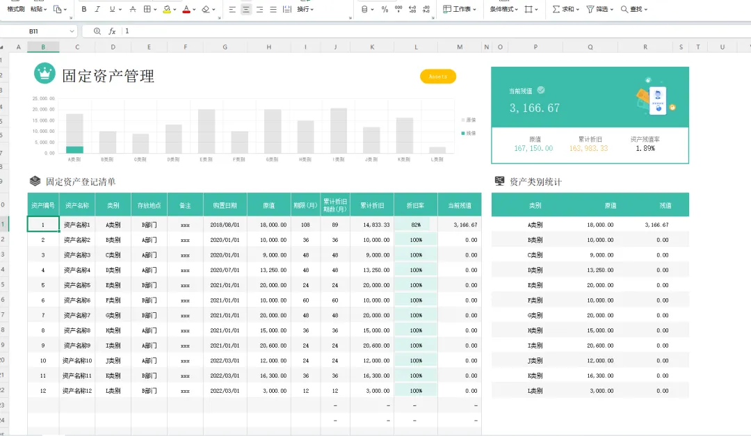Apply underline formatting
The height and width of the screenshot is (436, 751).
(x=112, y=9)
